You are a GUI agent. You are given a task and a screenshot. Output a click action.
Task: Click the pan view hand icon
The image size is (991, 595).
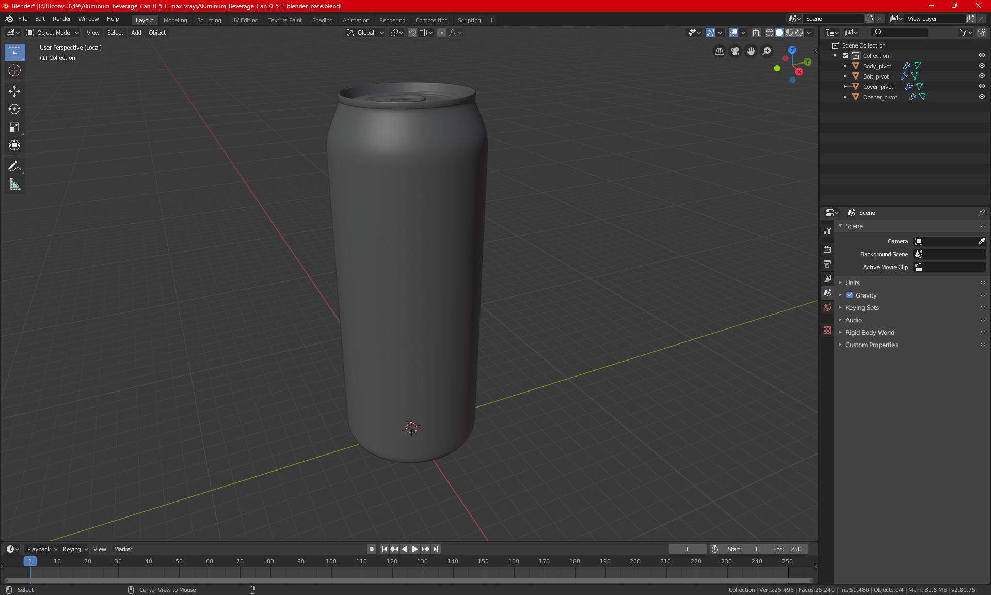coord(751,51)
